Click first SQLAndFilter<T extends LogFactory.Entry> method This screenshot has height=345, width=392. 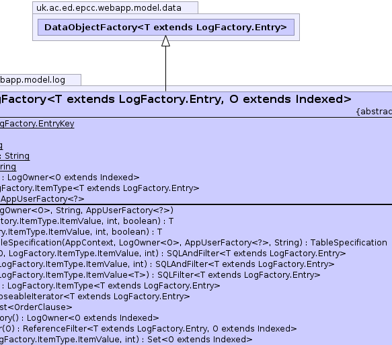pyautogui.click(x=173, y=254)
